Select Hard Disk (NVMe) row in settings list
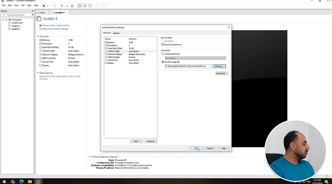The image size is (332, 184). 131,48
